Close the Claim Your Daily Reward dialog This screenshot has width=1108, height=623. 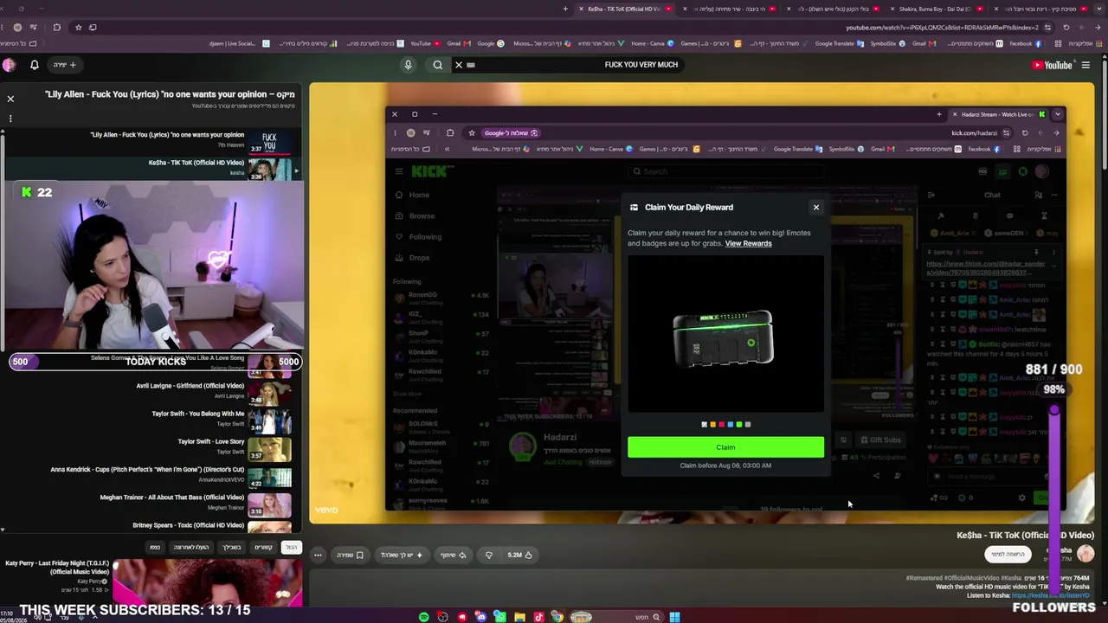[x=815, y=207]
